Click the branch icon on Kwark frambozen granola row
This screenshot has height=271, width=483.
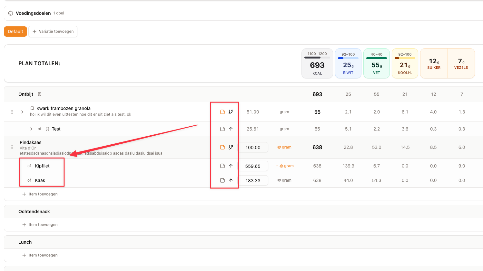[231, 112]
